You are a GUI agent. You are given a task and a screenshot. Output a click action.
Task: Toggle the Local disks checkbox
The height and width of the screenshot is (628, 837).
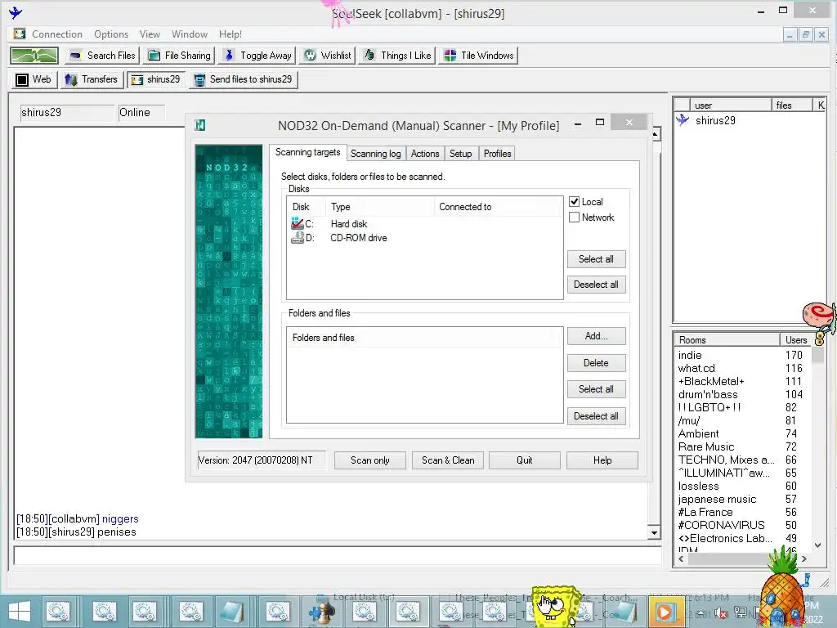[x=575, y=202]
